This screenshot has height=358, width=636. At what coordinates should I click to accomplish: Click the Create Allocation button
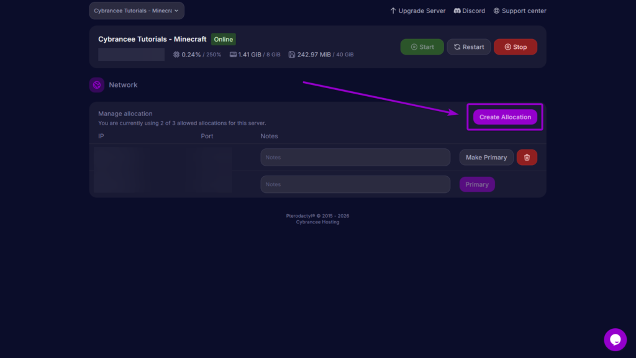point(504,117)
